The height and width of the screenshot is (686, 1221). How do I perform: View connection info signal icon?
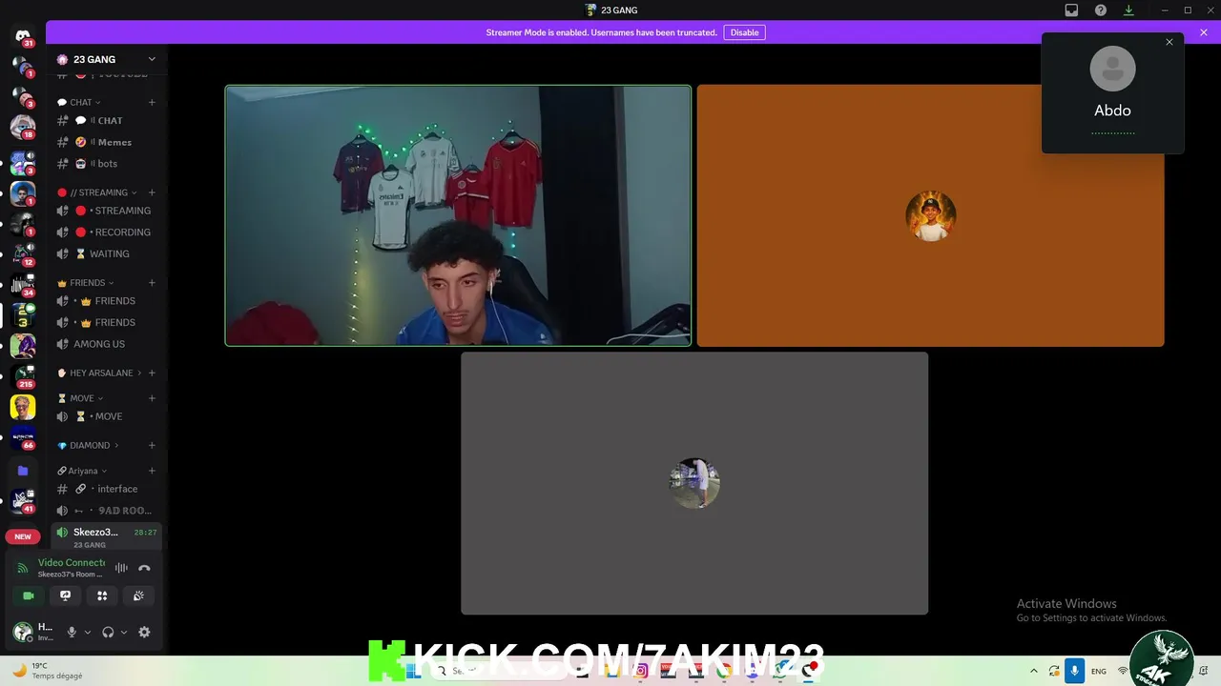point(23,568)
